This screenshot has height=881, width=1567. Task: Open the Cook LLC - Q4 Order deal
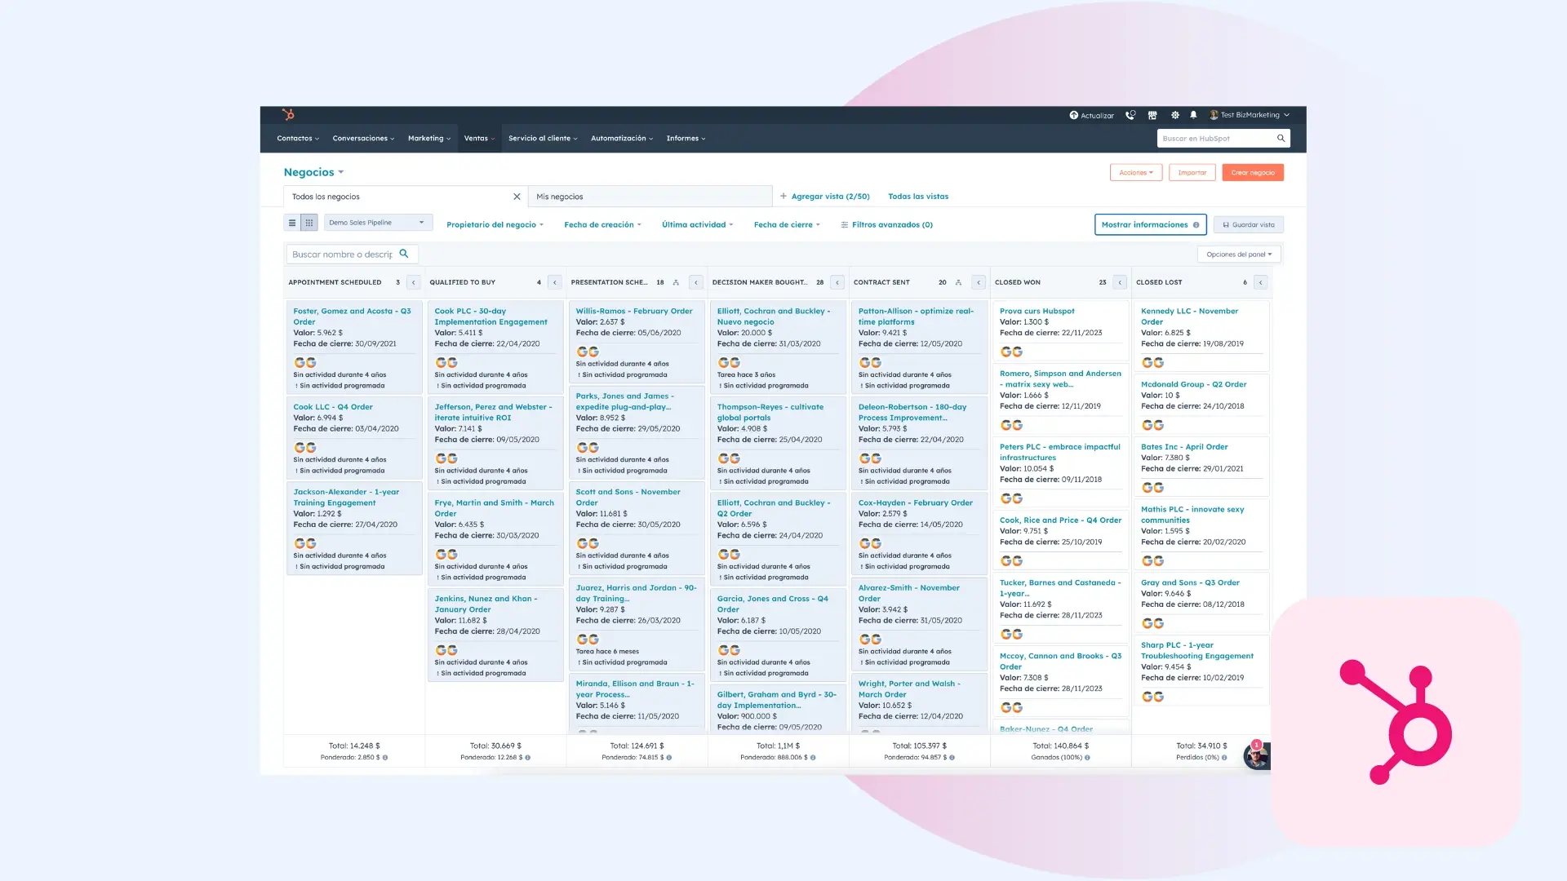333,407
